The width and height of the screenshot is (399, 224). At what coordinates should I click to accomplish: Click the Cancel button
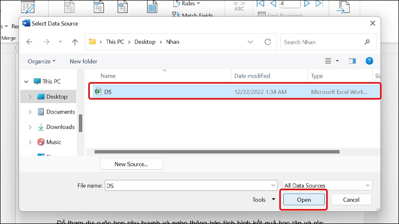coord(351,200)
